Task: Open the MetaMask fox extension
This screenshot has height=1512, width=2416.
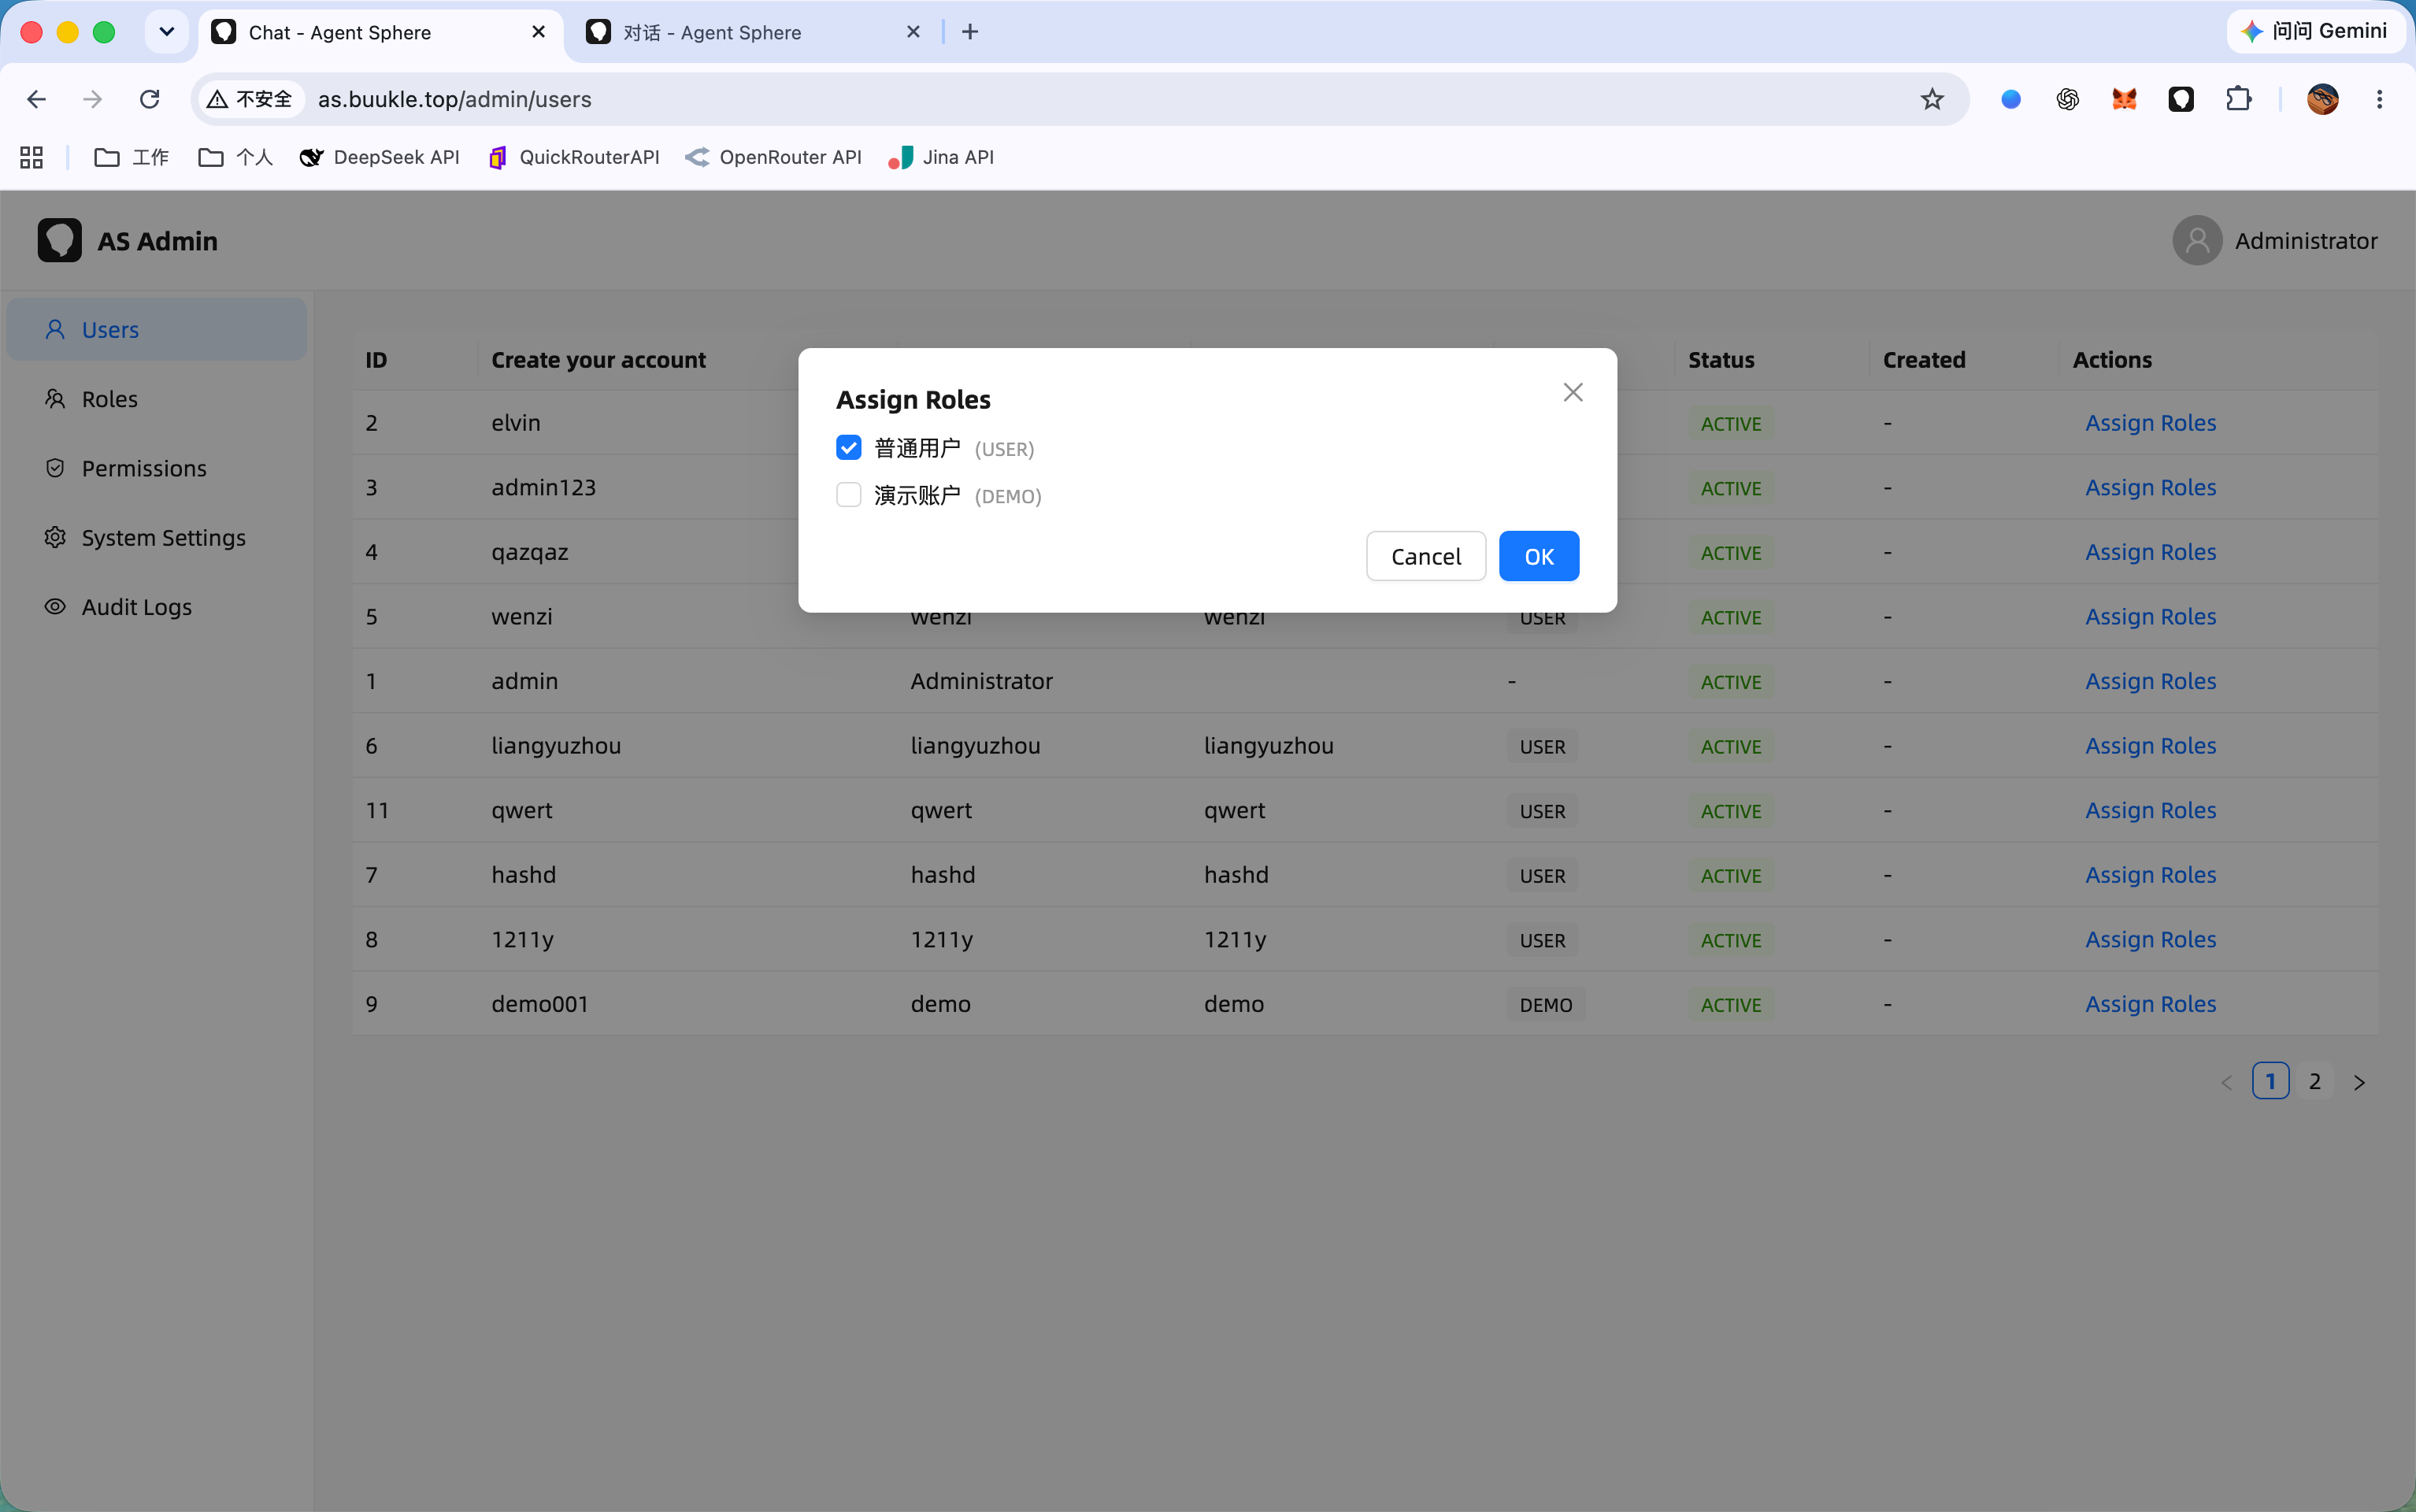Action: click(x=2124, y=99)
